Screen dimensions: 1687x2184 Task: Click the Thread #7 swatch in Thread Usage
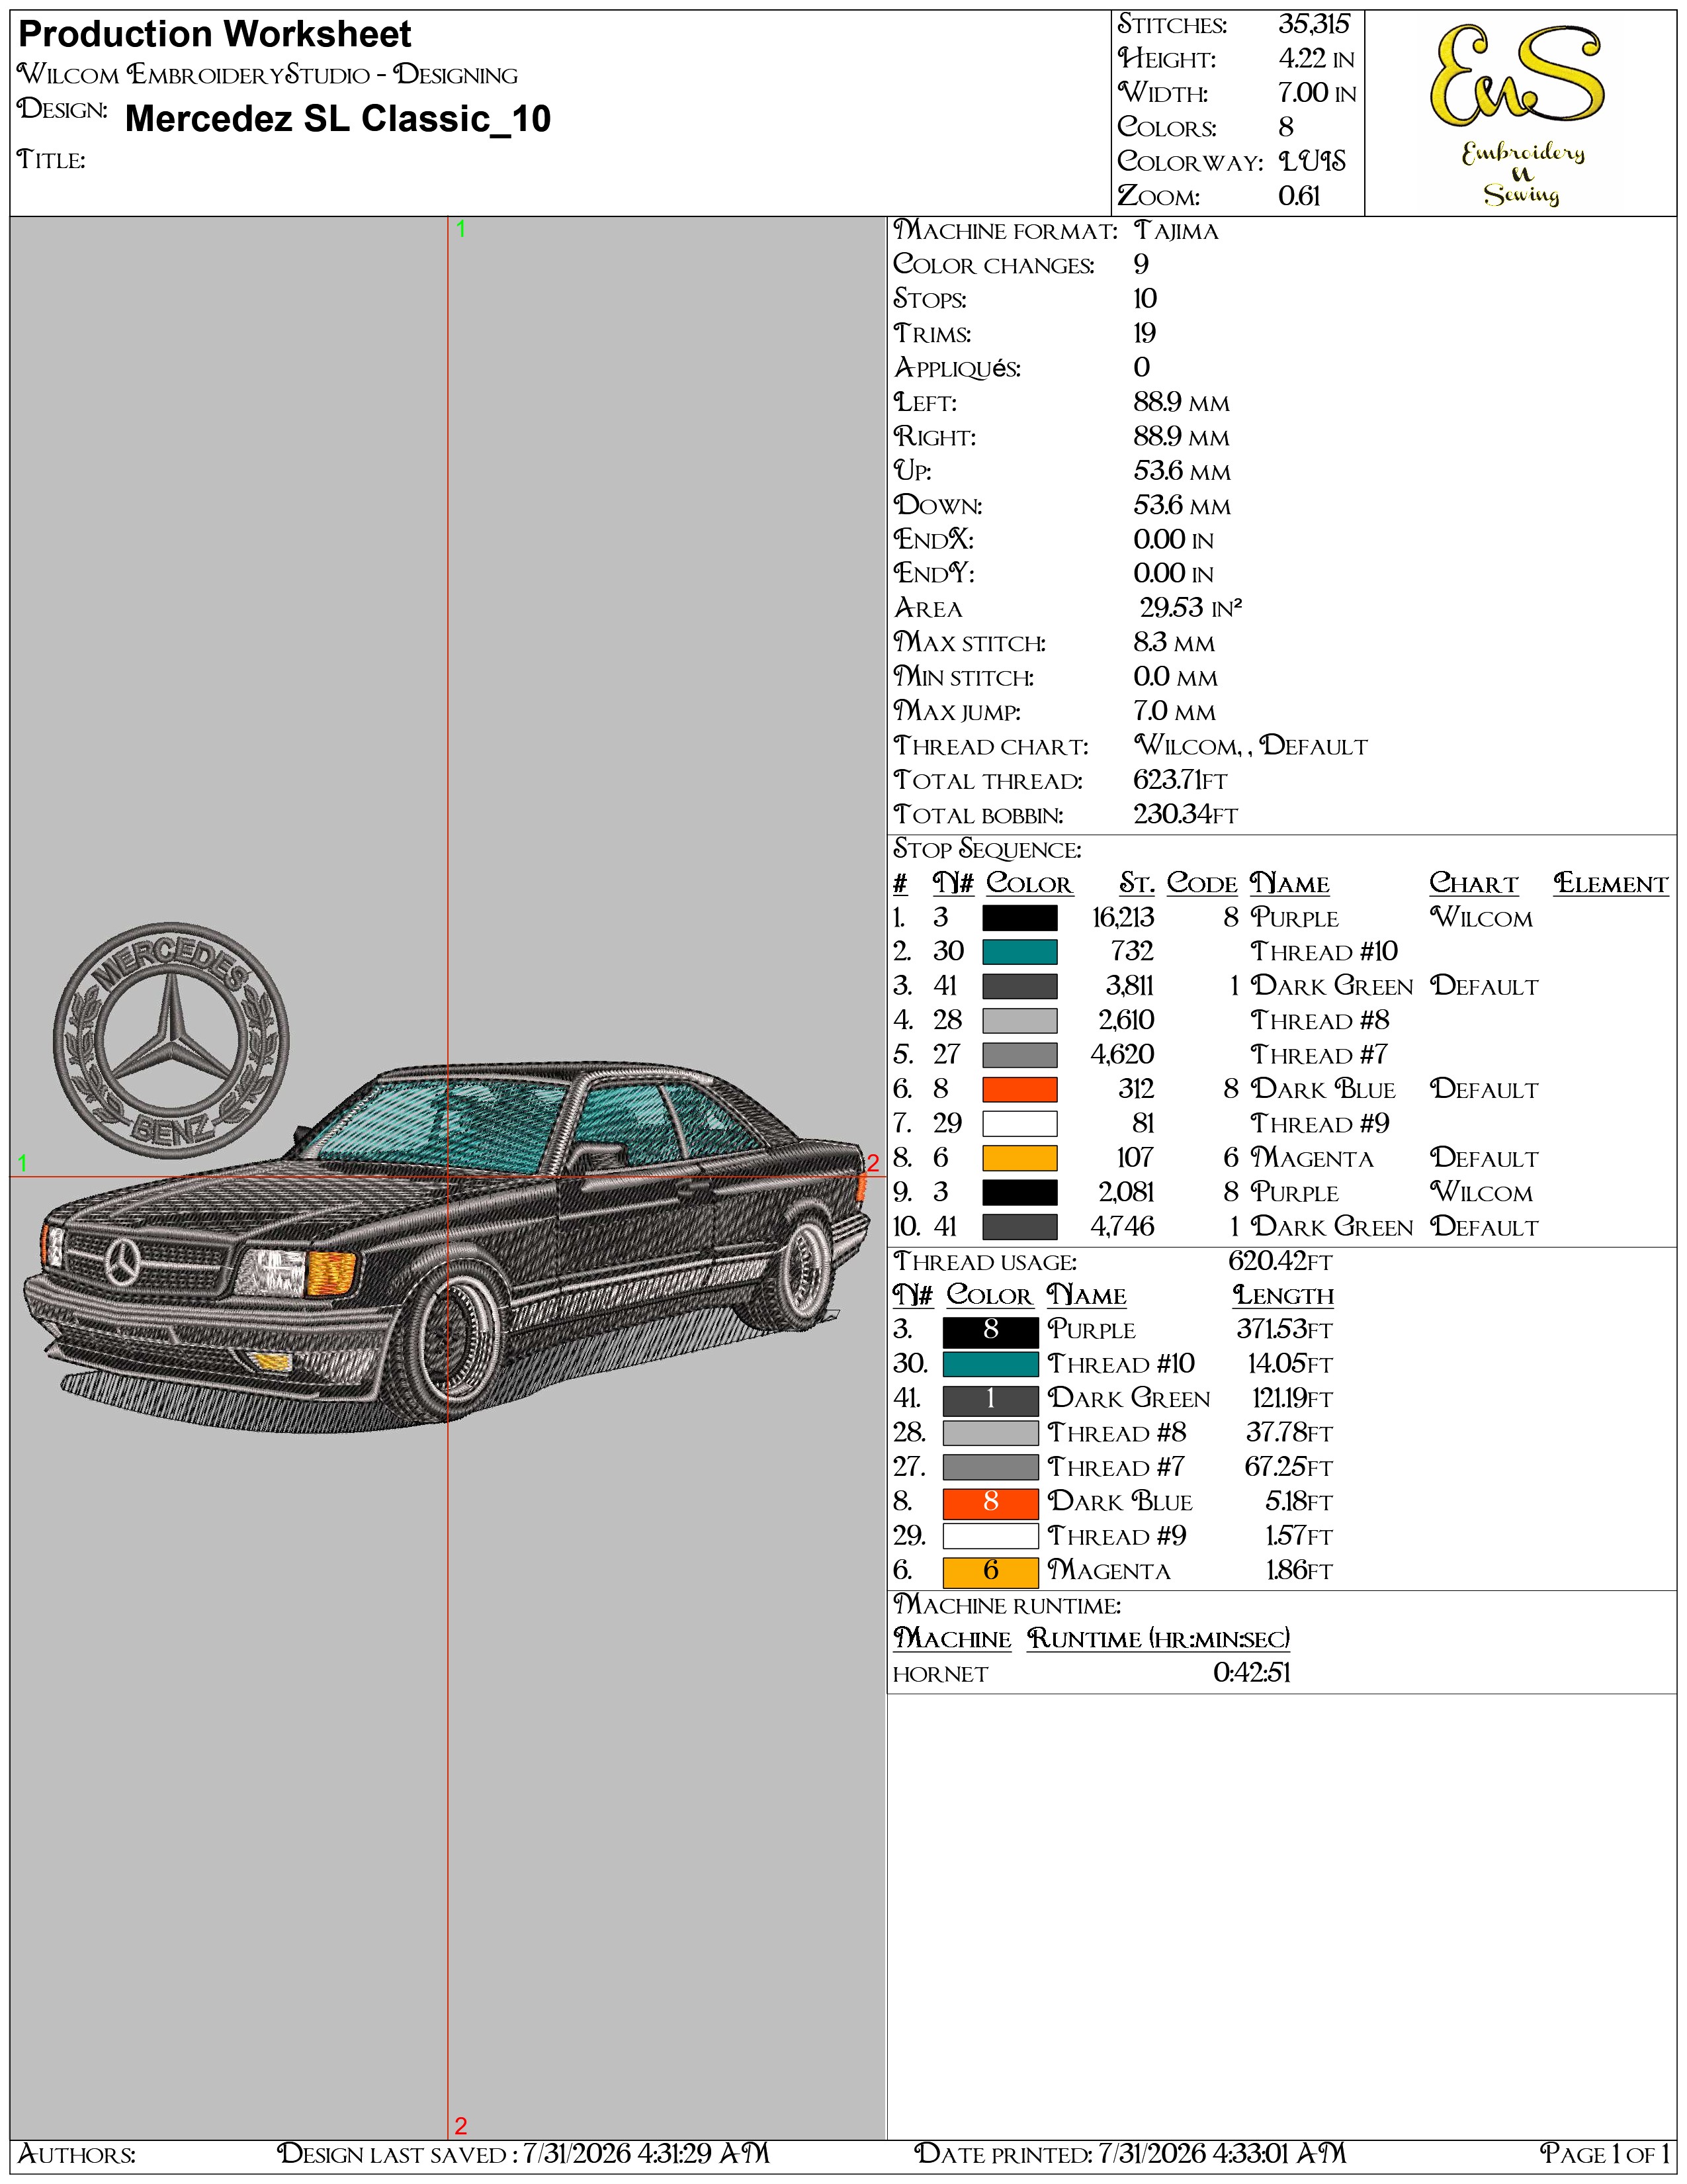(990, 1467)
